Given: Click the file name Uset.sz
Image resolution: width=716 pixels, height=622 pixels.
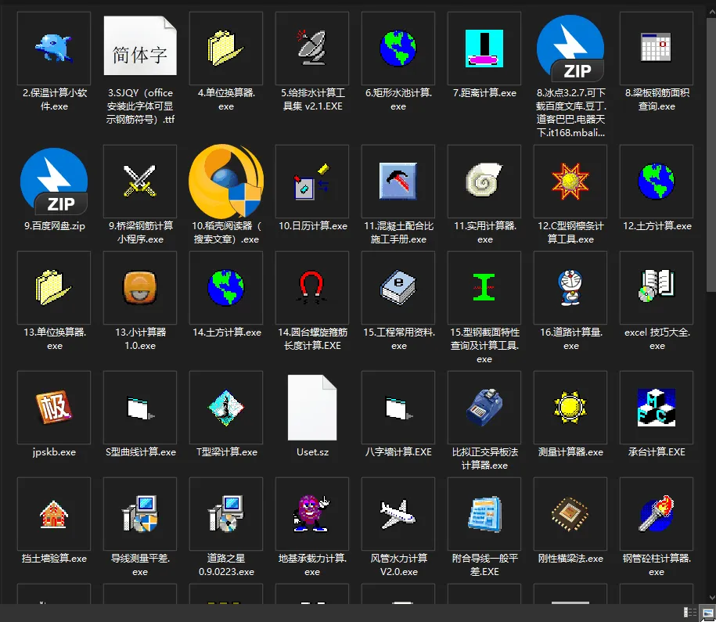Looking at the screenshot, I should [x=312, y=452].
